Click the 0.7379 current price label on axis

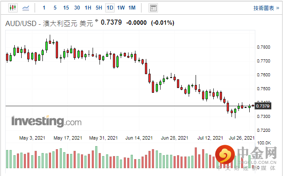(x=263, y=106)
